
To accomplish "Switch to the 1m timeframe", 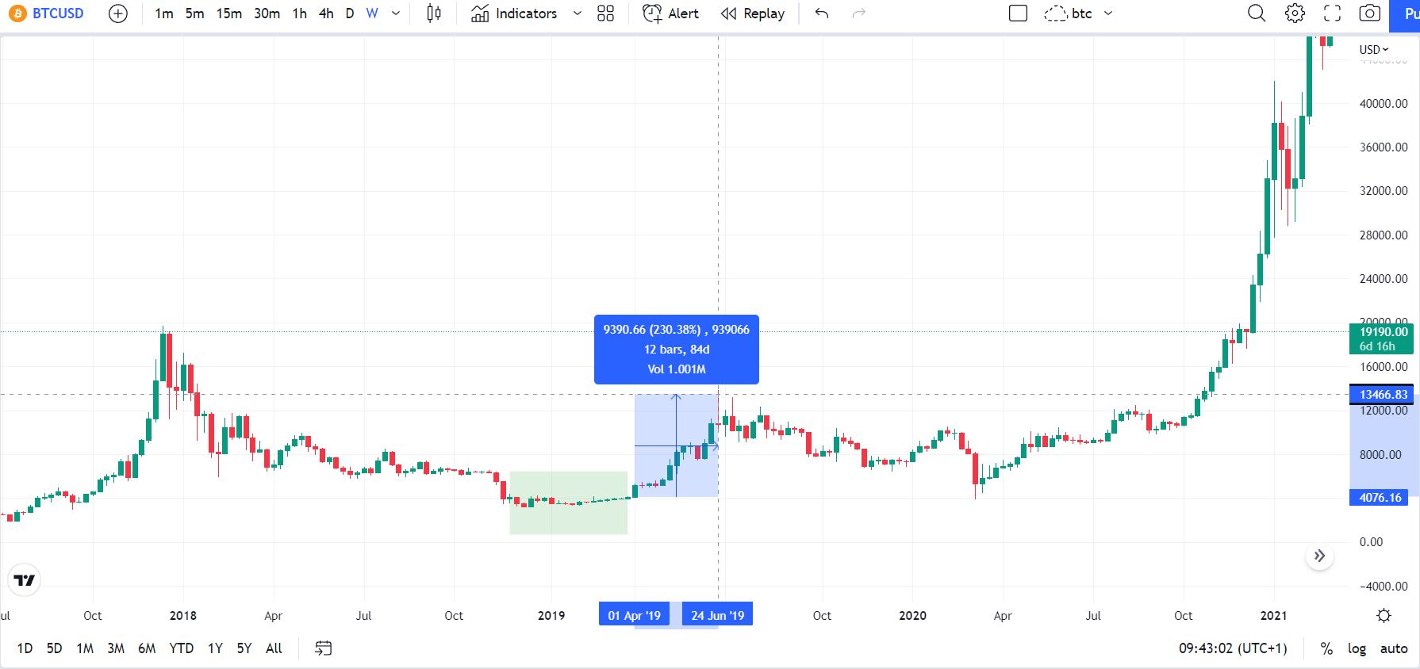I will [164, 13].
